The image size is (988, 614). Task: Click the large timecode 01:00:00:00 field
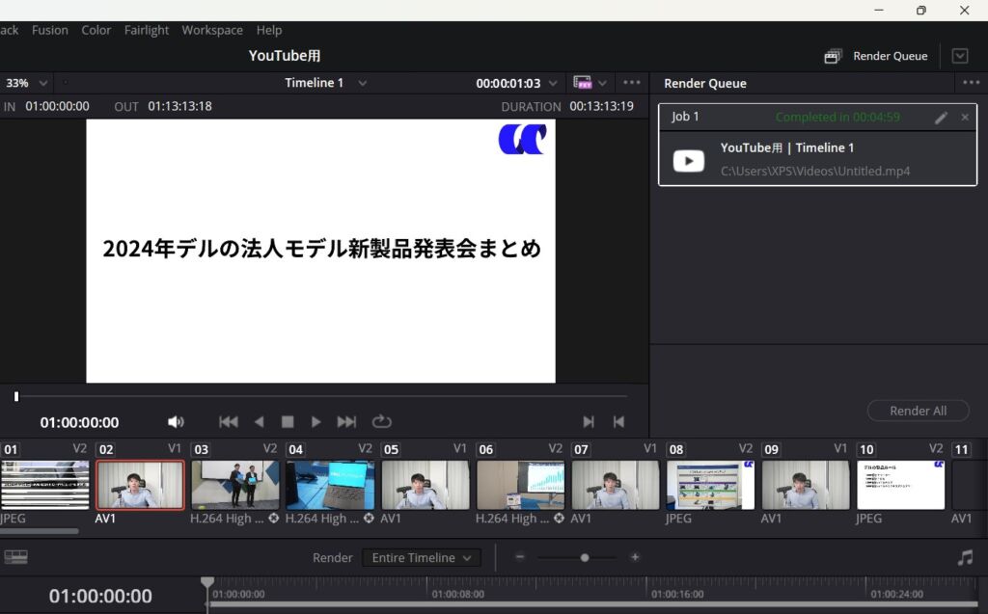pos(100,596)
